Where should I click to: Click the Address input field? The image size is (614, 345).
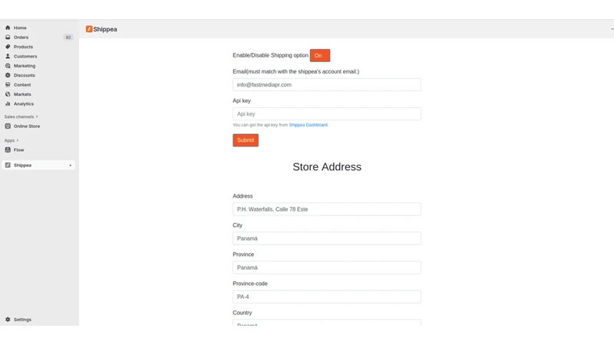click(x=327, y=209)
